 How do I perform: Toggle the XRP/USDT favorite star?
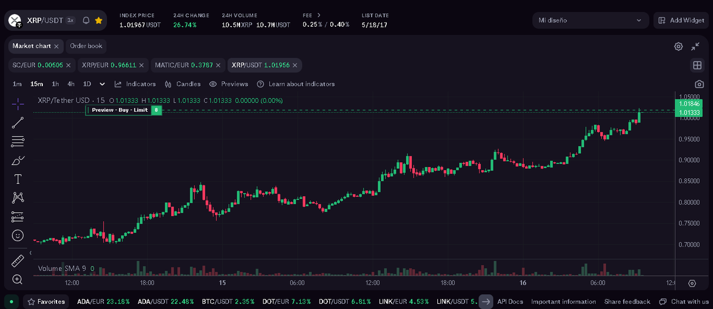99,20
